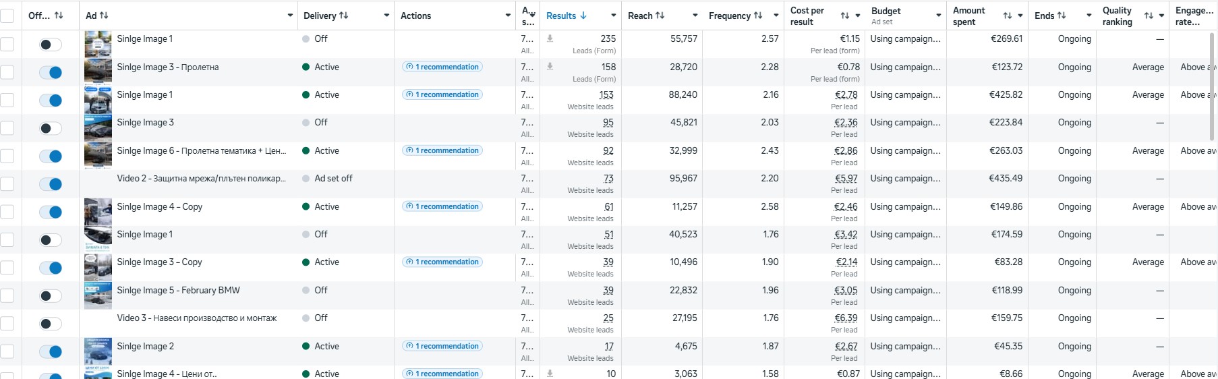Tick the select-all checkbox in header
The image size is (1218, 379).
7,16
